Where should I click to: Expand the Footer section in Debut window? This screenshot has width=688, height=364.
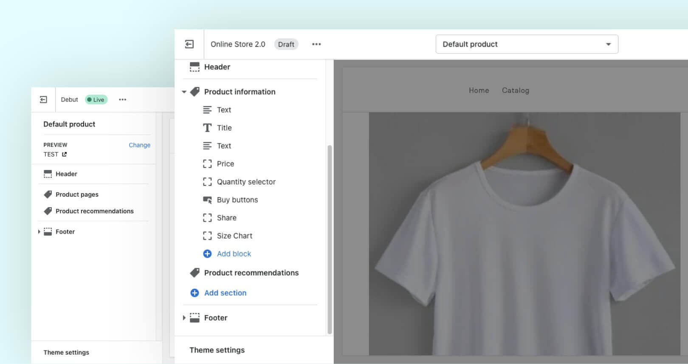[x=39, y=231]
